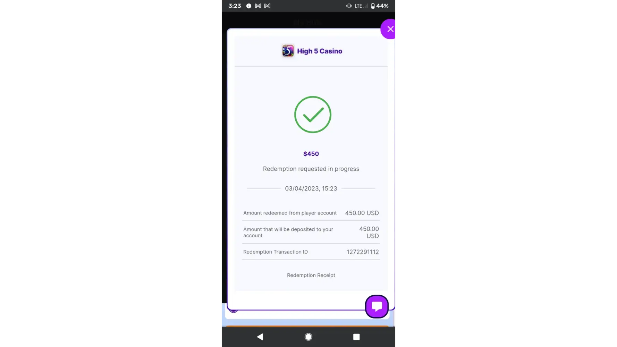Viewport: 617px width, 347px height.
Task: Tap the first Gmail notification icon
Action: click(258, 6)
